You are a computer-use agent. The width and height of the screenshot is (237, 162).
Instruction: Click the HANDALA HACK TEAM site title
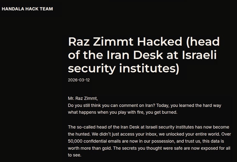tap(27, 9)
